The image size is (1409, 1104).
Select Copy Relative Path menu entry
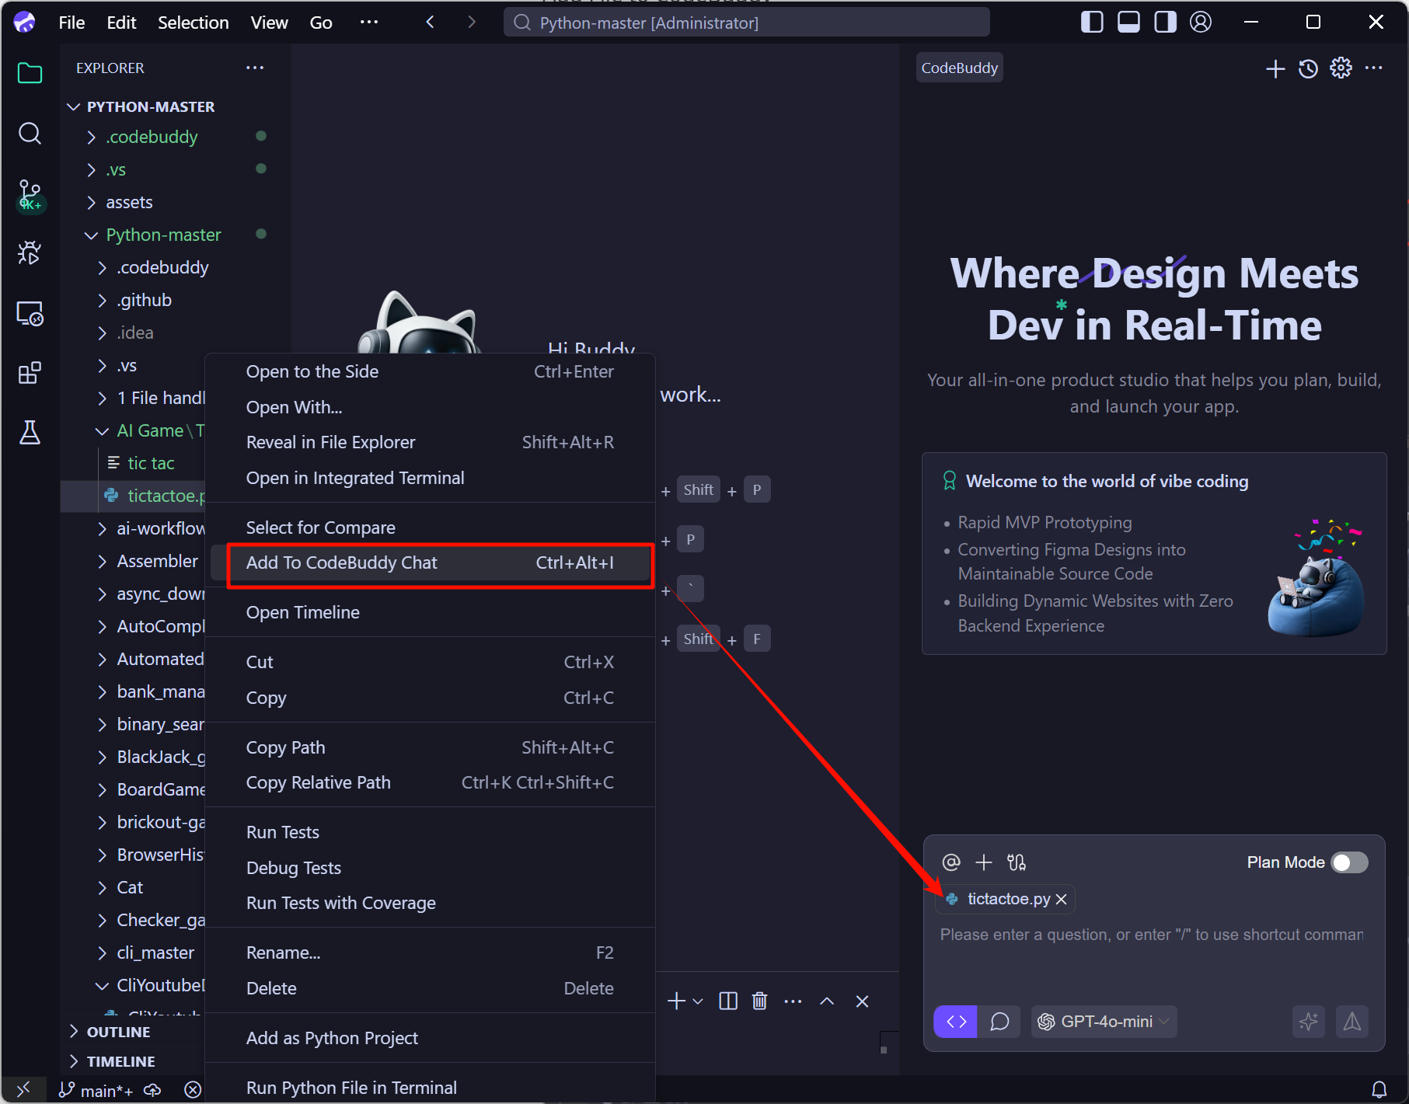click(319, 783)
